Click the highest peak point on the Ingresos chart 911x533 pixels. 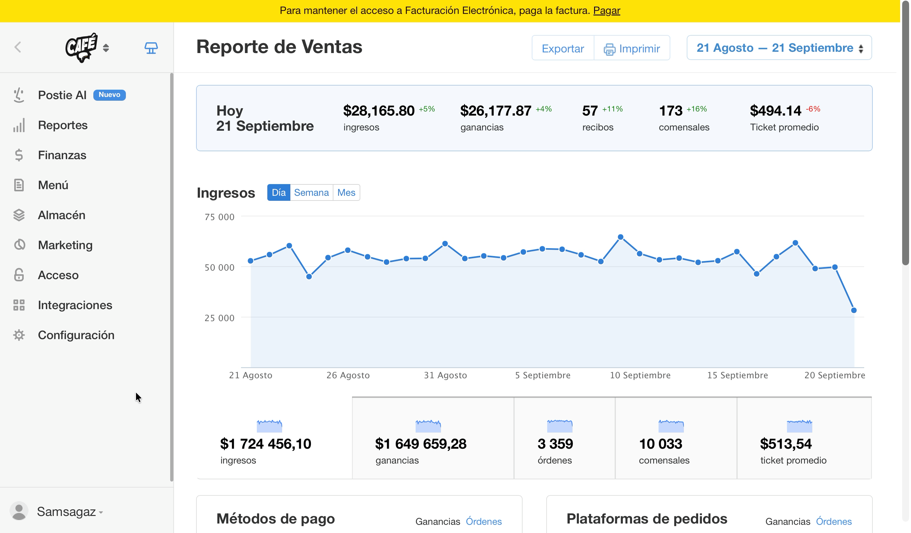(x=621, y=237)
